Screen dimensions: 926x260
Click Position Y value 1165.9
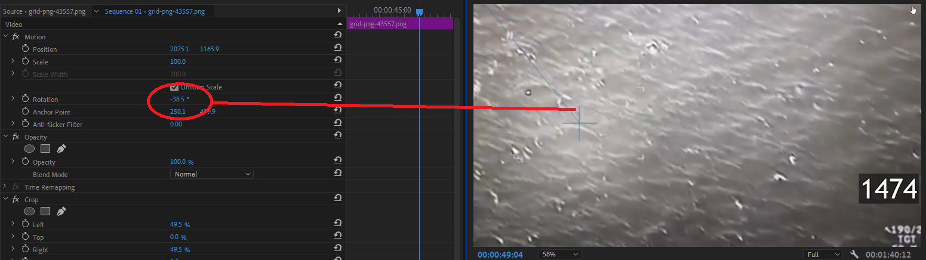pos(209,49)
